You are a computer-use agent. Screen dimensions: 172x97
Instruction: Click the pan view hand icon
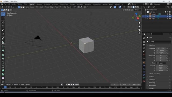[139, 26]
